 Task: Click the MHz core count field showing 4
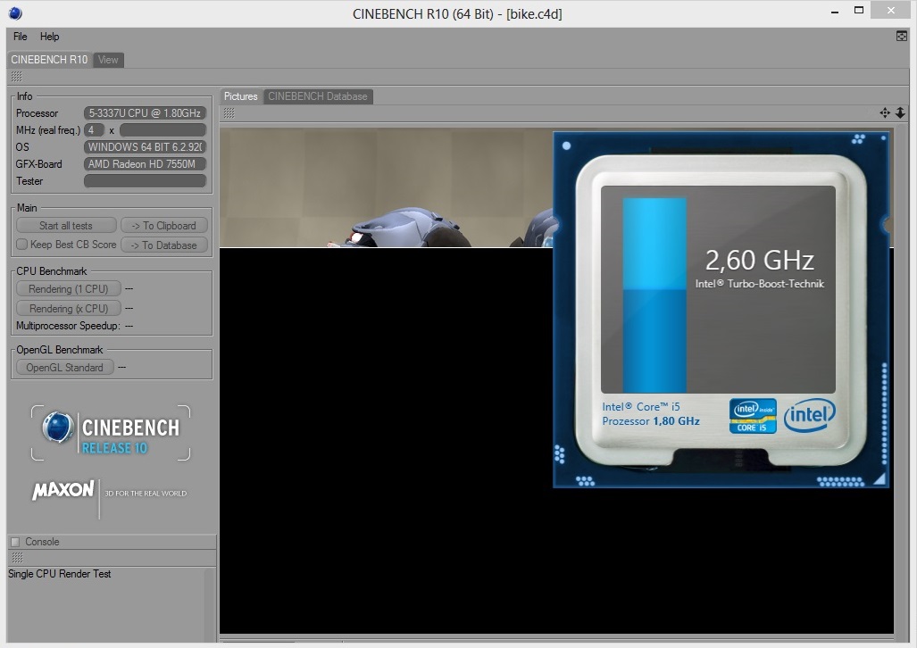[x=94, y=129]
